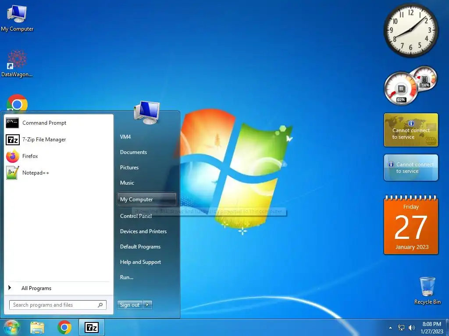Click the blue Cannot connect to service gadget
The image size is (449, 336).
[411, 168]
